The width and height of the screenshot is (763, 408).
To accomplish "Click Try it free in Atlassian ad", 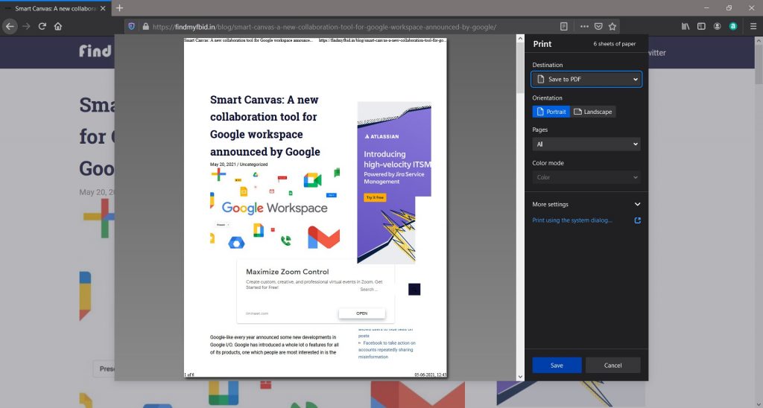I will click(375, 197).
